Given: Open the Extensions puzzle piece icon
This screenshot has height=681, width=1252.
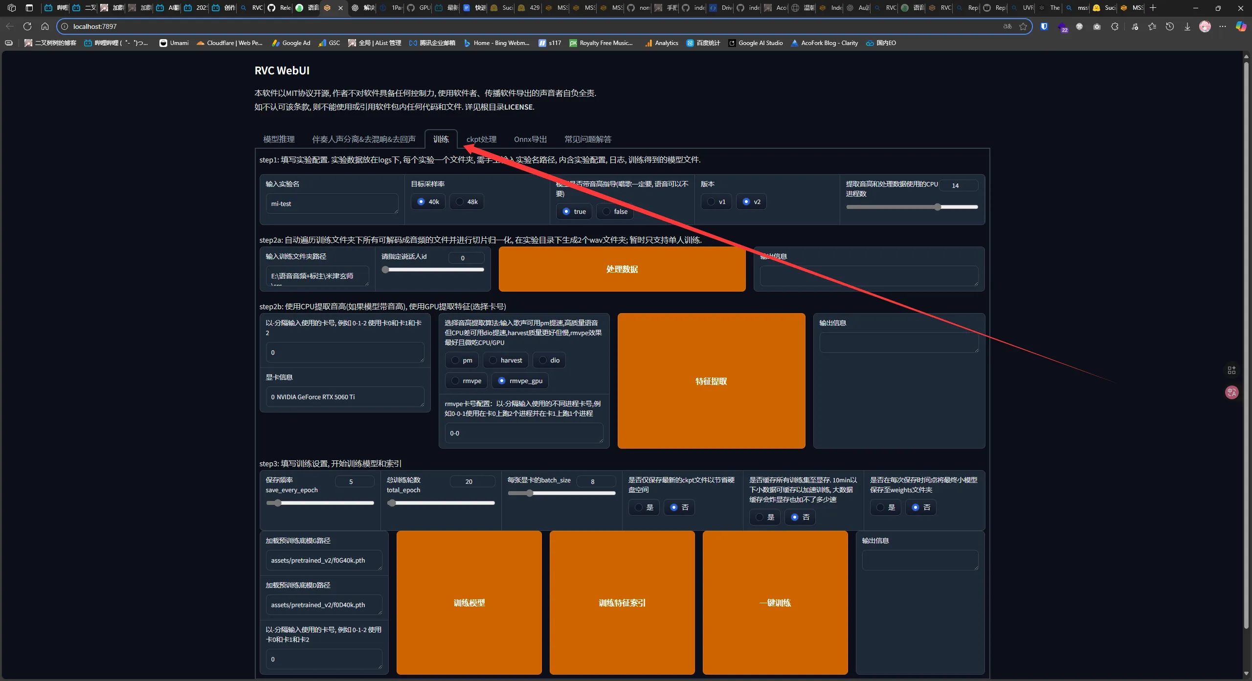Looking at the screenshot, I should [1115, 26].
